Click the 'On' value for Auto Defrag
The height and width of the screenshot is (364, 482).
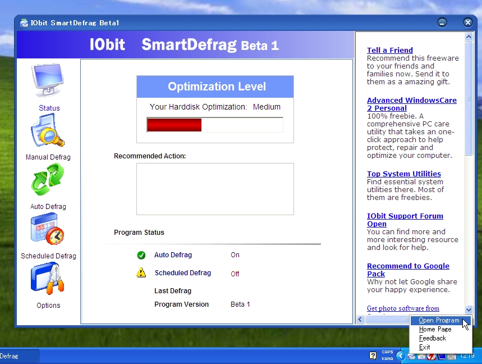tap(235, 255)
